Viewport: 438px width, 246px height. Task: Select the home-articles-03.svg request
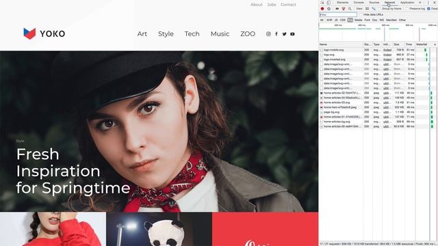(x=337, y=102)
